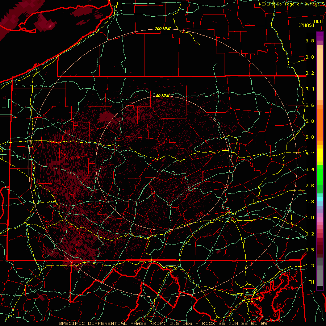Screen dimensions: 326x326
Task: Click the 7.4 value on the color scale
Action: tap(310, 89)
